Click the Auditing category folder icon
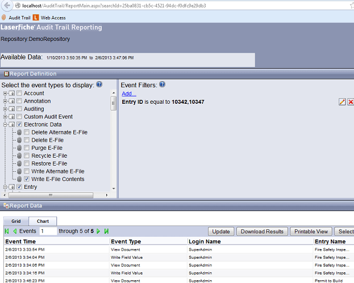354x283 pixels. point(12,109)
